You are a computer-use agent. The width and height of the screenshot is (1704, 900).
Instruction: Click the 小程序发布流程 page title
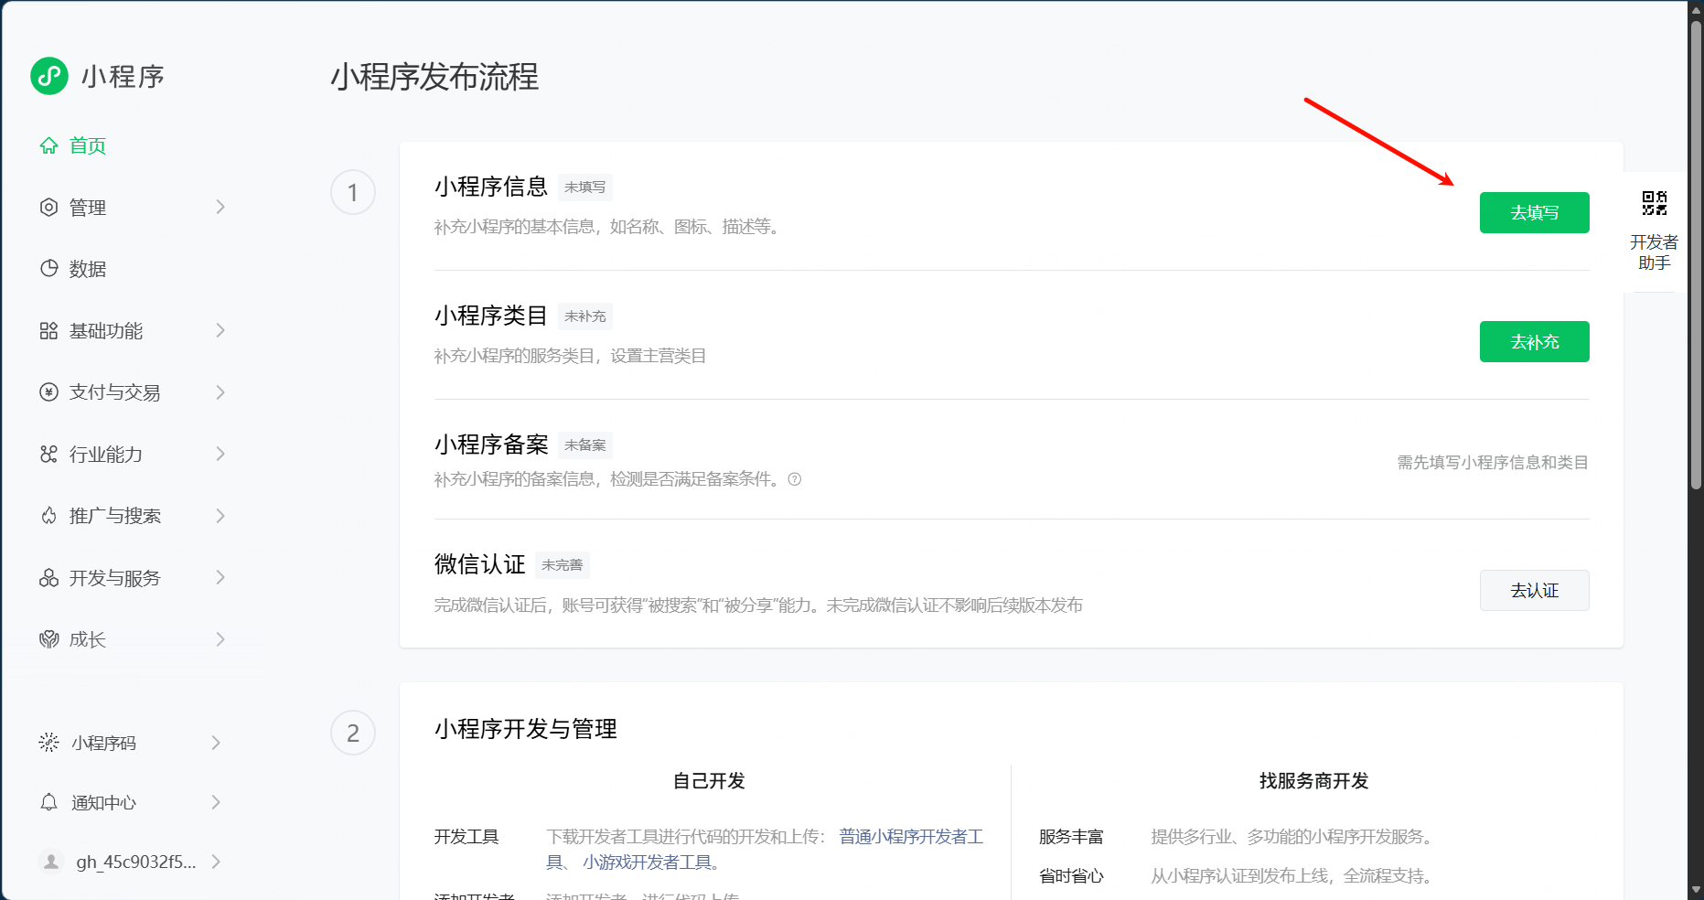(x=434, y=77)
